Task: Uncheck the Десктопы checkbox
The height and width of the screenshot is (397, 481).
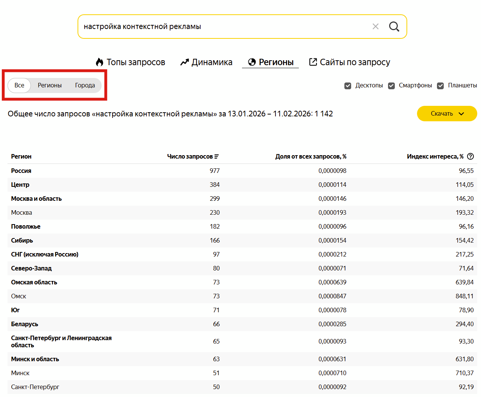Action: pos(348,86)
